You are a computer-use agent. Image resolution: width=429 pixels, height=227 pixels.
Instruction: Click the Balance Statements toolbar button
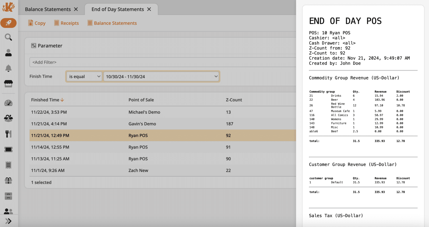pyautogui.click(x=112, y=23)
